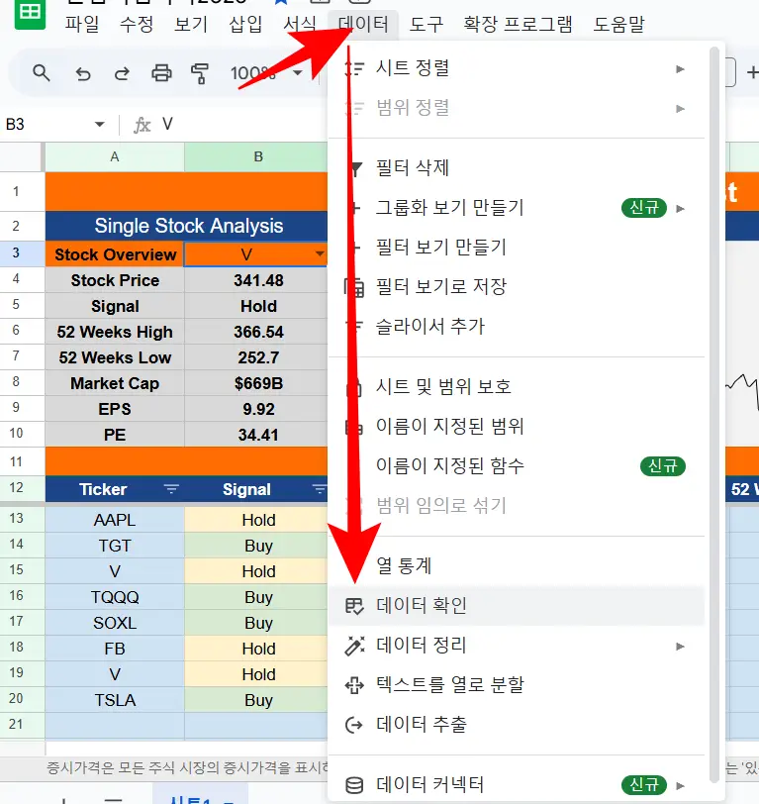Choose 필터 보기로 저장 entry
Screen dimensions: 759x804
[517, 286]
